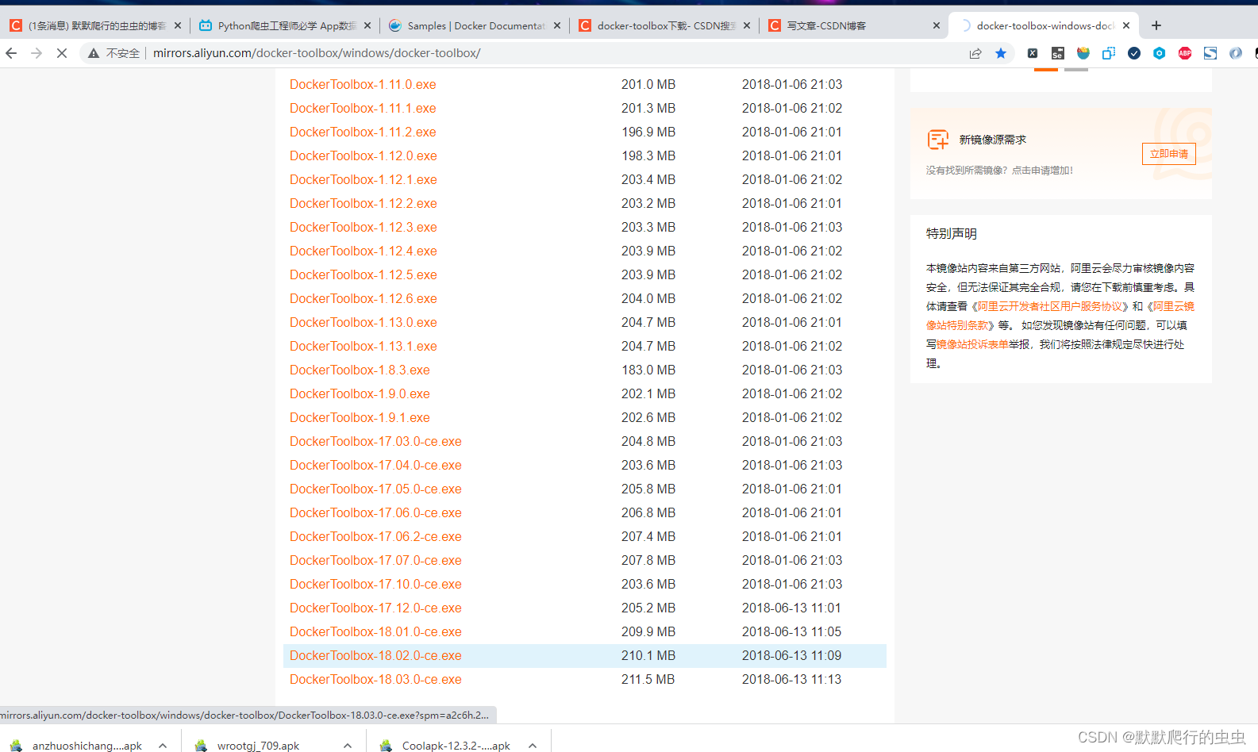Close the Samples Docker Documentation tab
This screenshot has width=1258, height=752.
(x=557, y=25)
